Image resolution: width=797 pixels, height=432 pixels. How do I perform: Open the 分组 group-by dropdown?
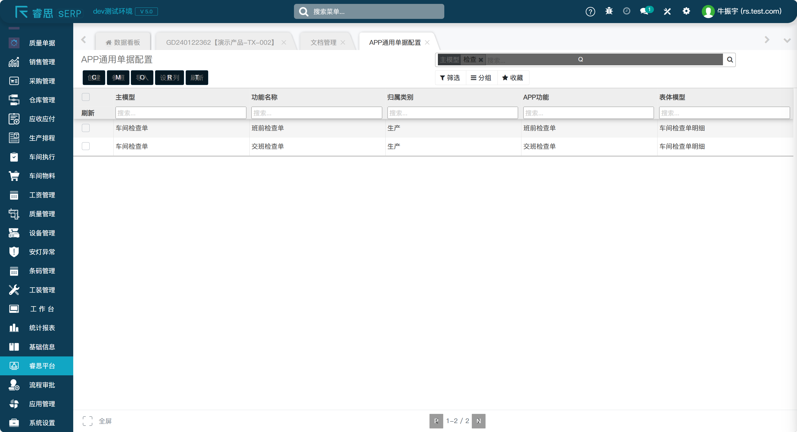pos(481,78)
